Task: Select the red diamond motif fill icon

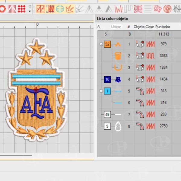Action: [22, 9]
